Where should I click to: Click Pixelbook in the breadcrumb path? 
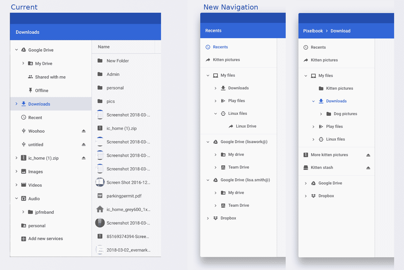click(313, 31)
